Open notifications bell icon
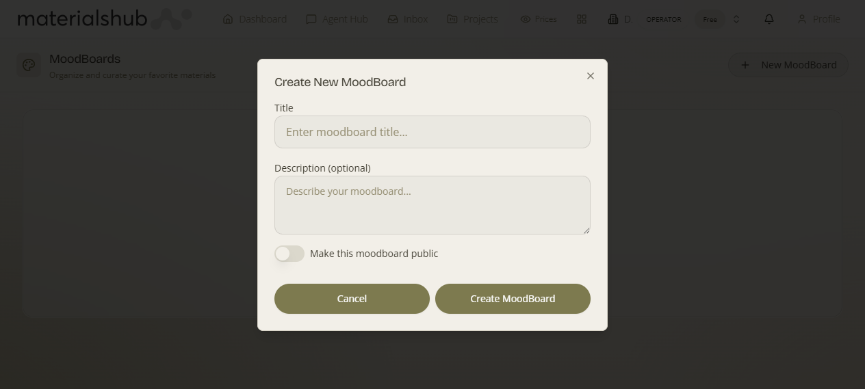Viewport: 865px width, 389px height. click(769, 19)
